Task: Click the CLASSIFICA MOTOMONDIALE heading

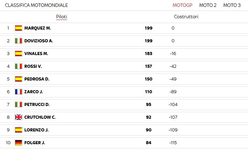Action: (37, 5)
